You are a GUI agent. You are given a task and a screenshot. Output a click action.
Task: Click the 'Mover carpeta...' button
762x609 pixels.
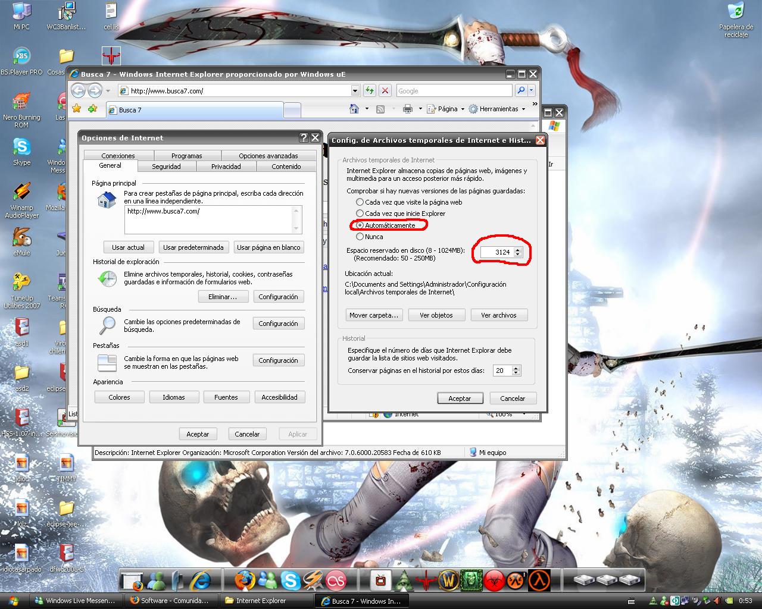pyautogui.click(x=374, y=315)
